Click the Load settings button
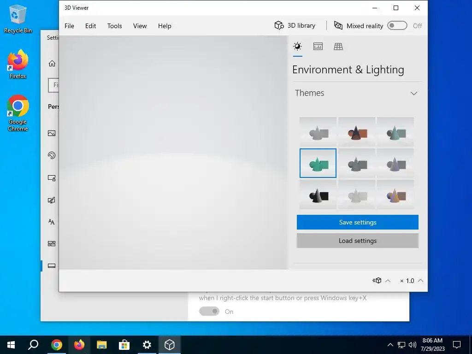This screenshot has width=472, height=354. coord(358,241)
